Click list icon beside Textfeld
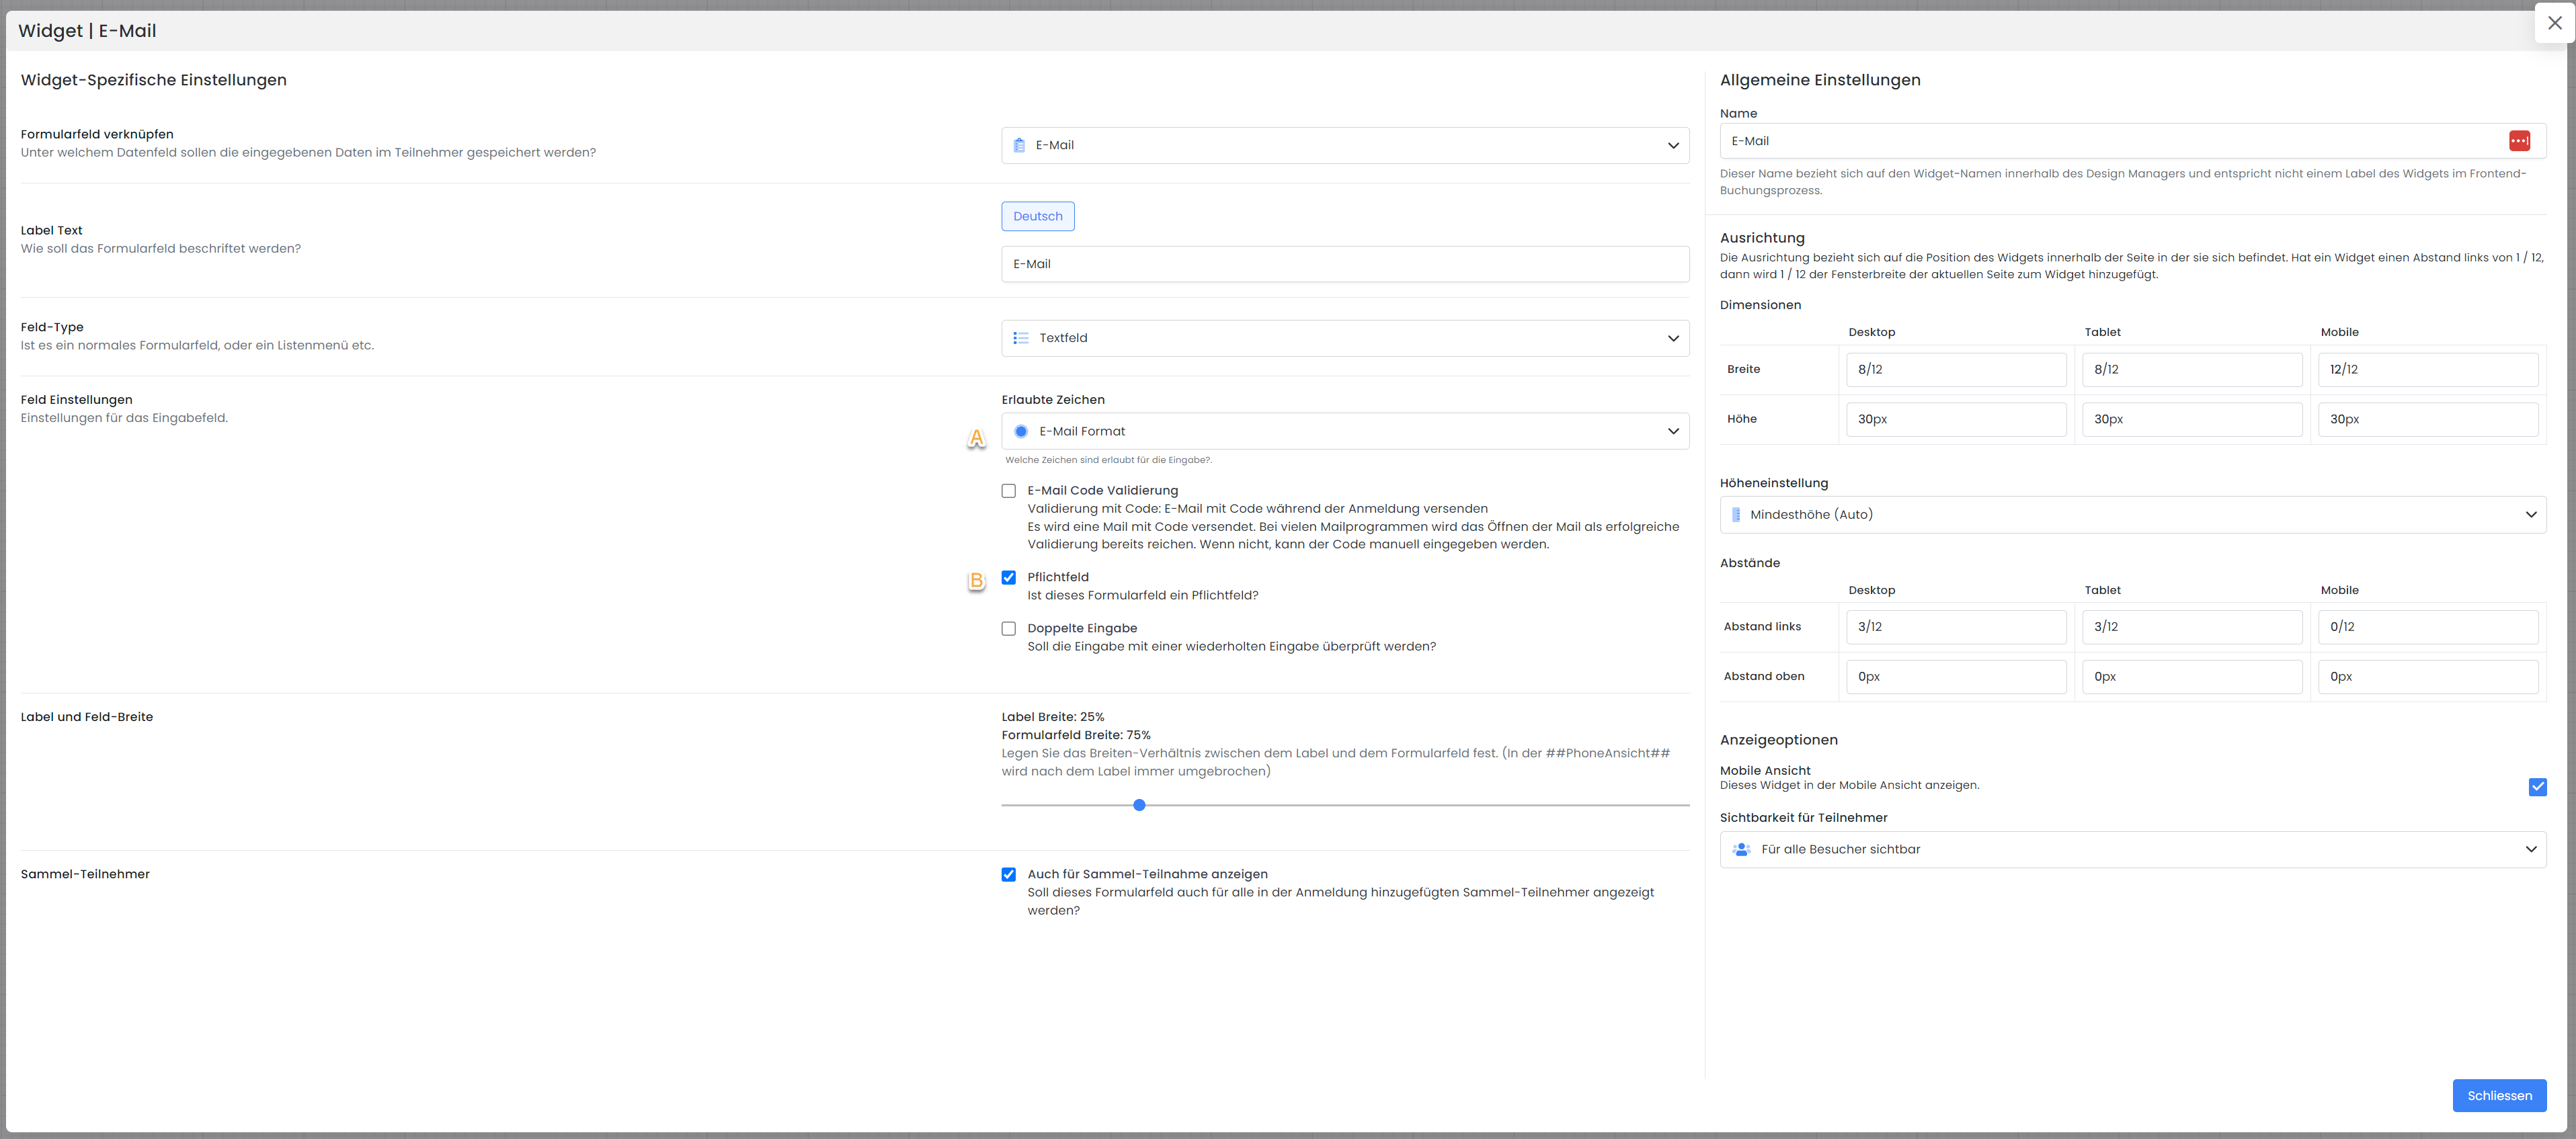Viewport: 2576px width, 1139px height. tap(1020, 338)
